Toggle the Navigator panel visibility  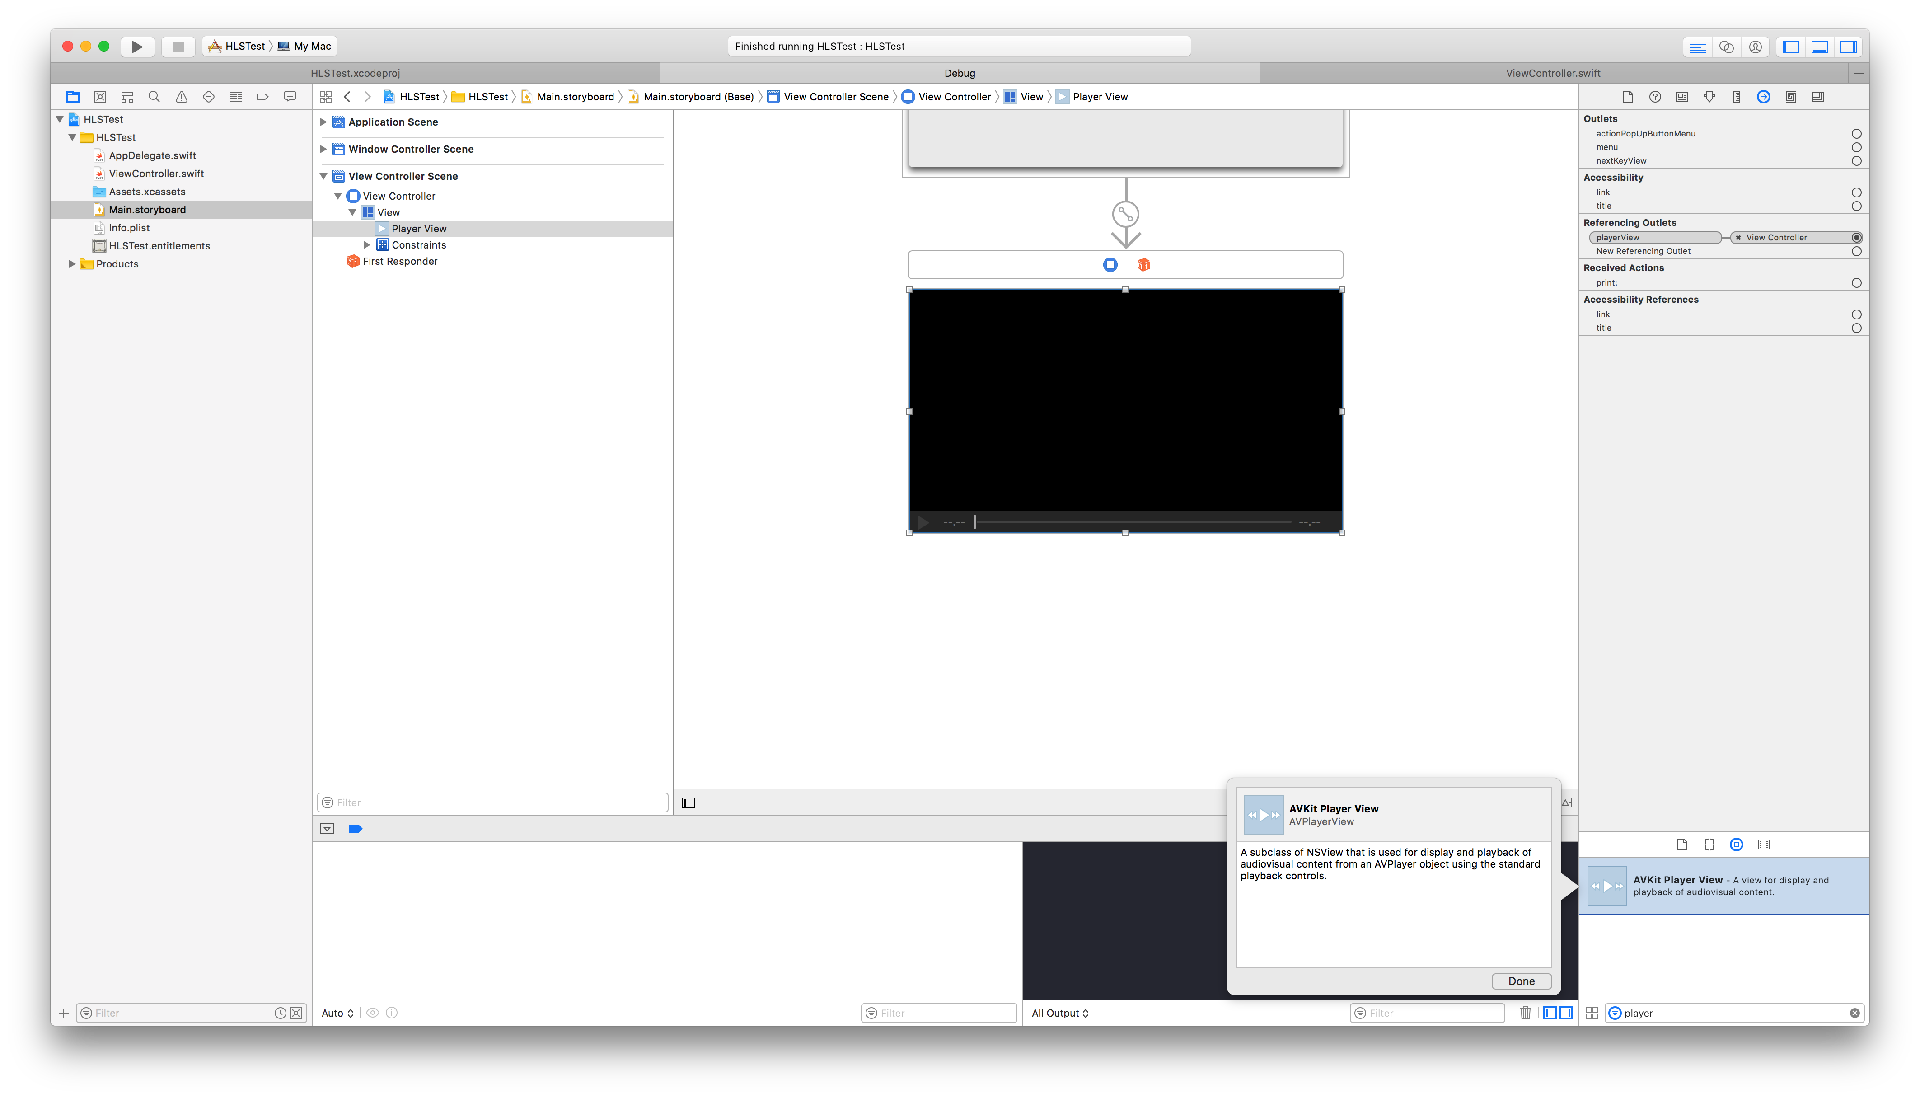1791,47
